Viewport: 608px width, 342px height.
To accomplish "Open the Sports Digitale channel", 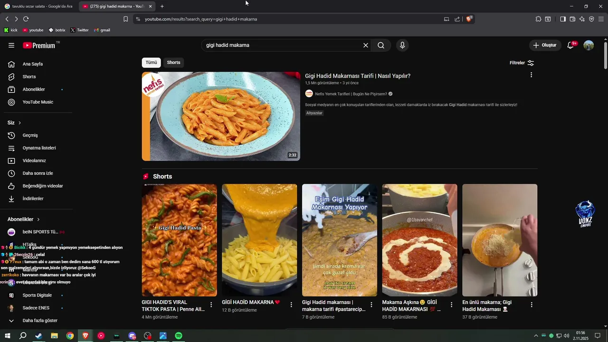I will (x=37, y=295).
